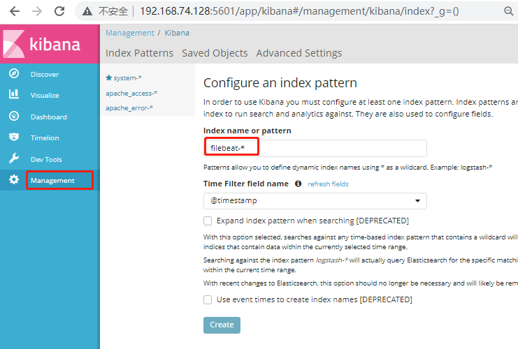Click the Management breadcrumb link
This screenshot has width=518, height=349.
pyautogui.click(x=130, y=33)
